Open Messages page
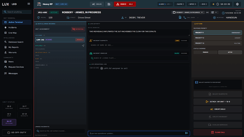The width and height of the screenshot is (244, 137). coord(17,73)
